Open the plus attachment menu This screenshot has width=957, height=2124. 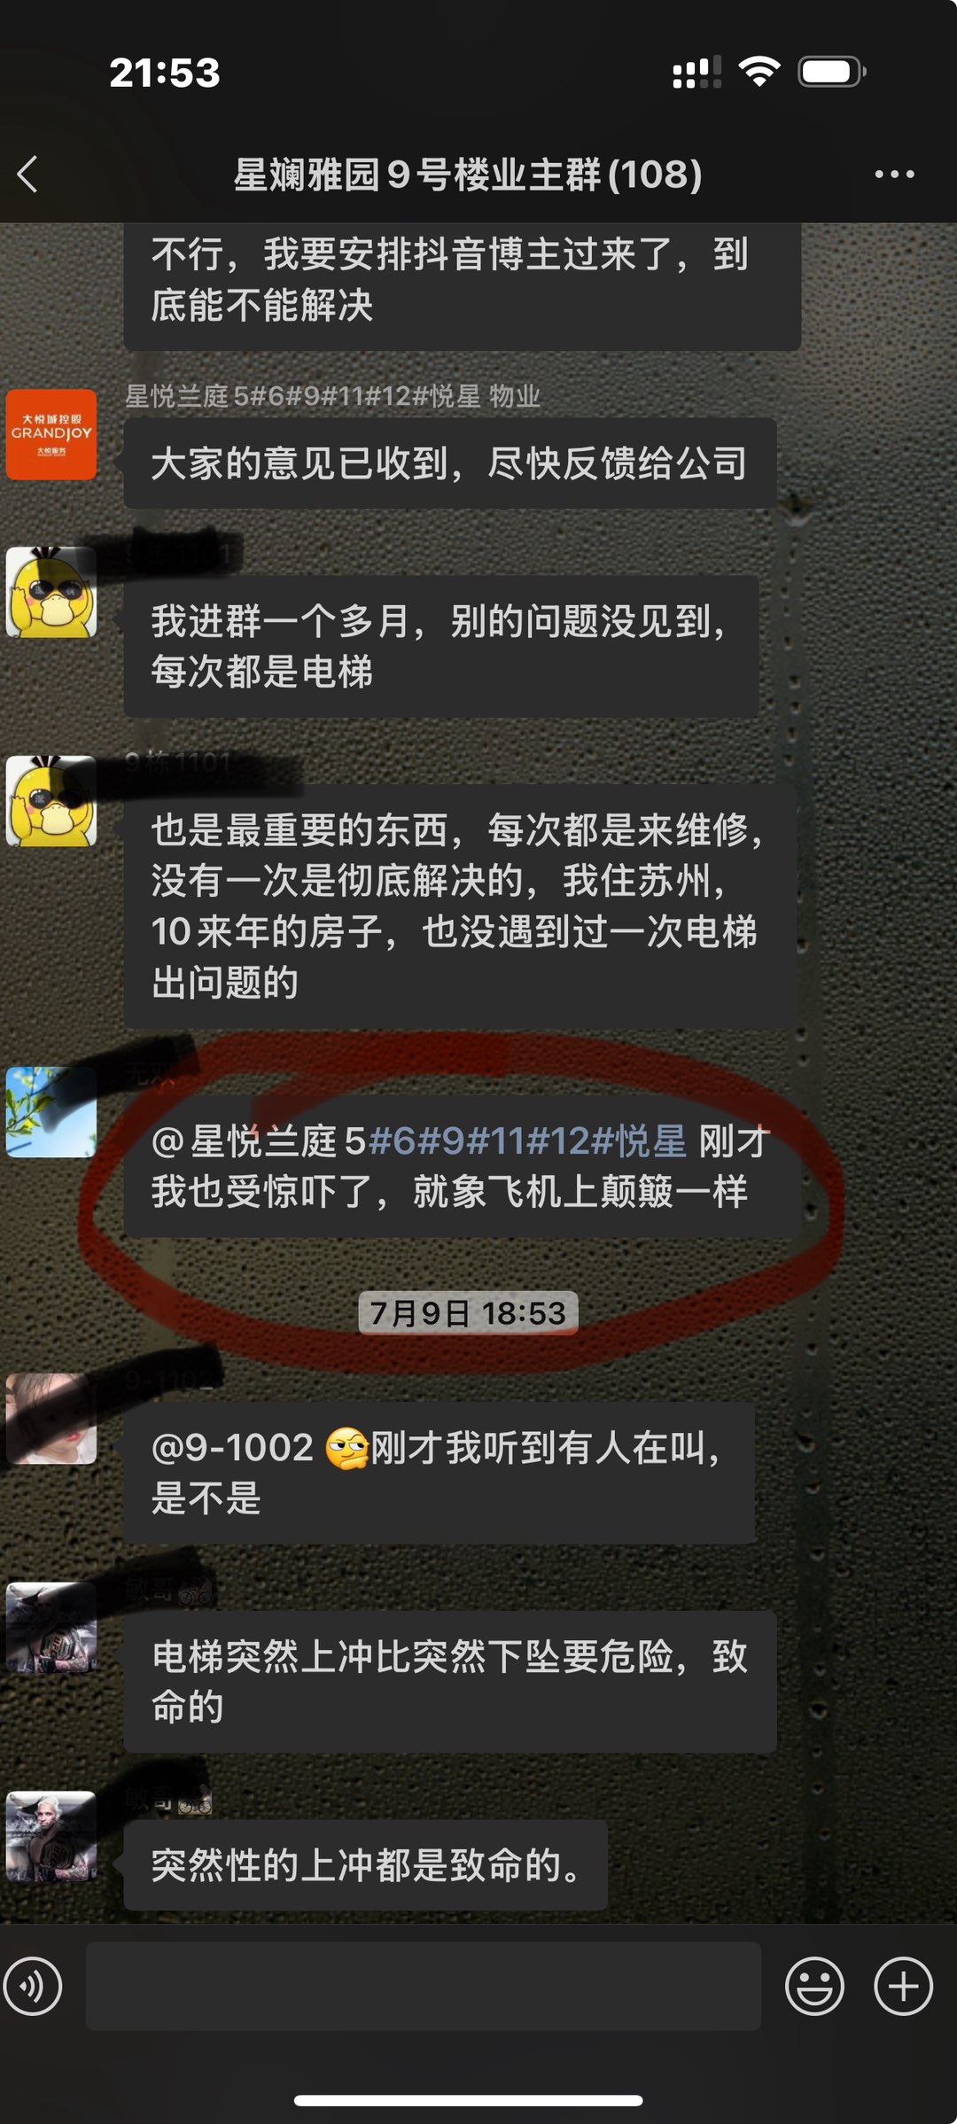click(903, 1986)
